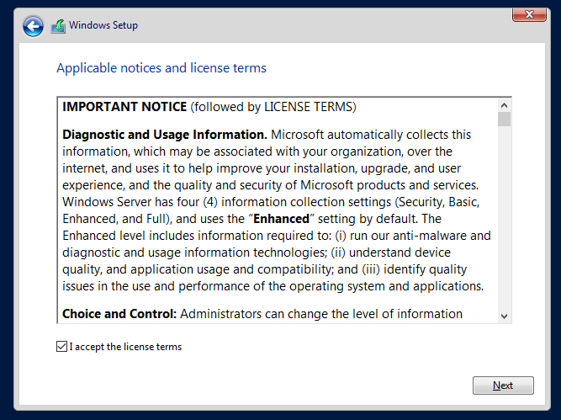
Task: Click the license text scroll down arrow
Action: pos(504,316)
